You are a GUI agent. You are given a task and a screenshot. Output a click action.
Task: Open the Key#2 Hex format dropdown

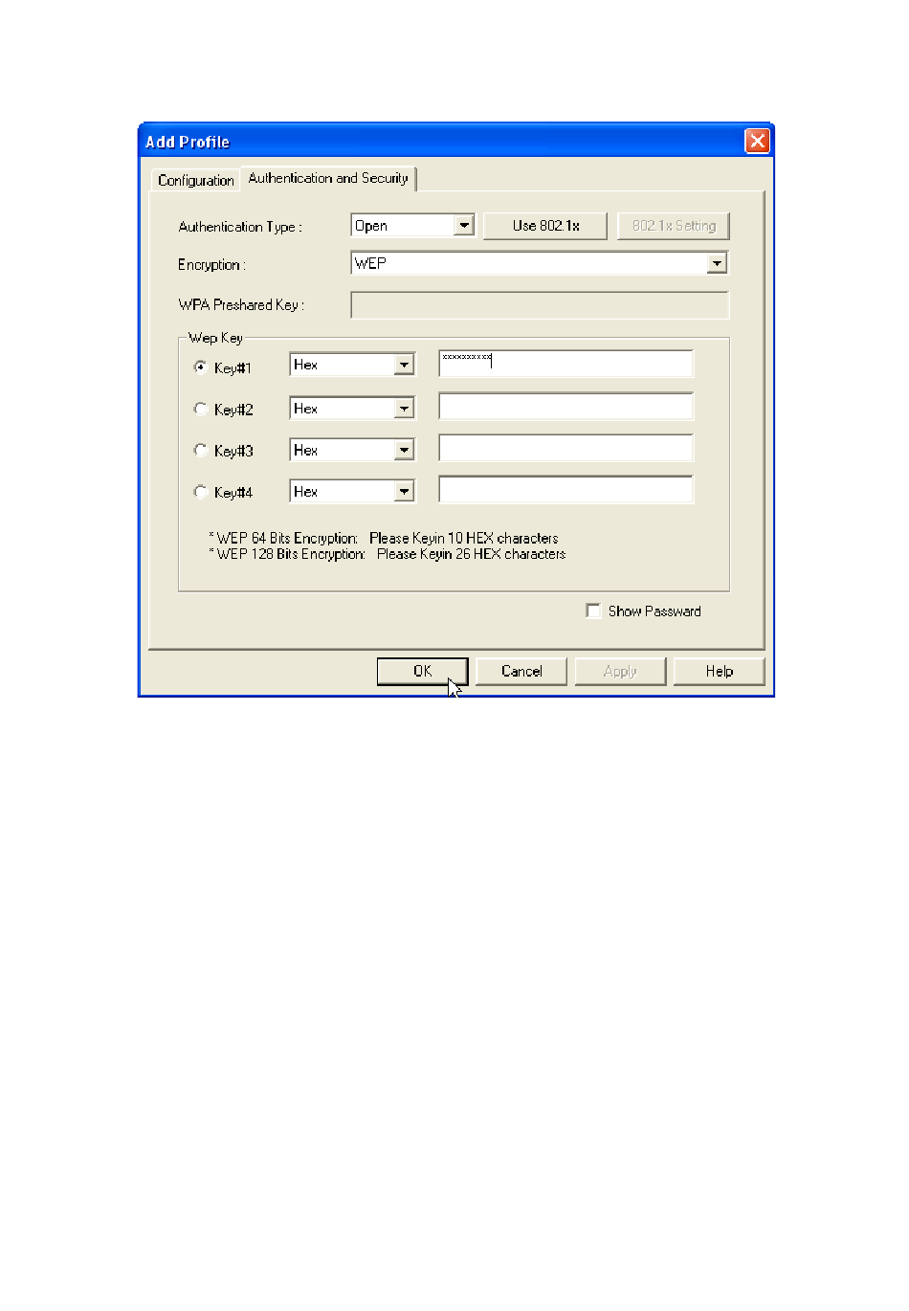coord(405,409)
